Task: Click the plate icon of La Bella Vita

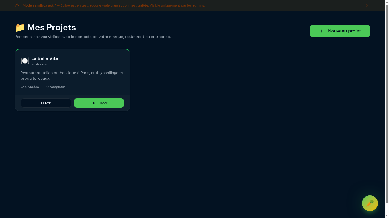Action: (25, 61)
